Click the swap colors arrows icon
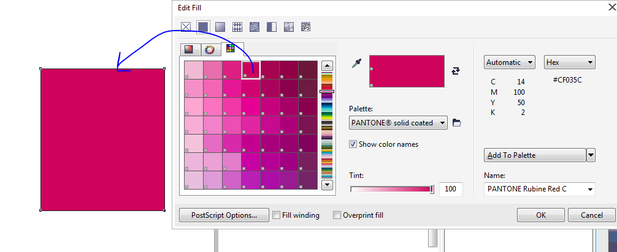Viewport: 617px width, 252px height. pos(455,71)
